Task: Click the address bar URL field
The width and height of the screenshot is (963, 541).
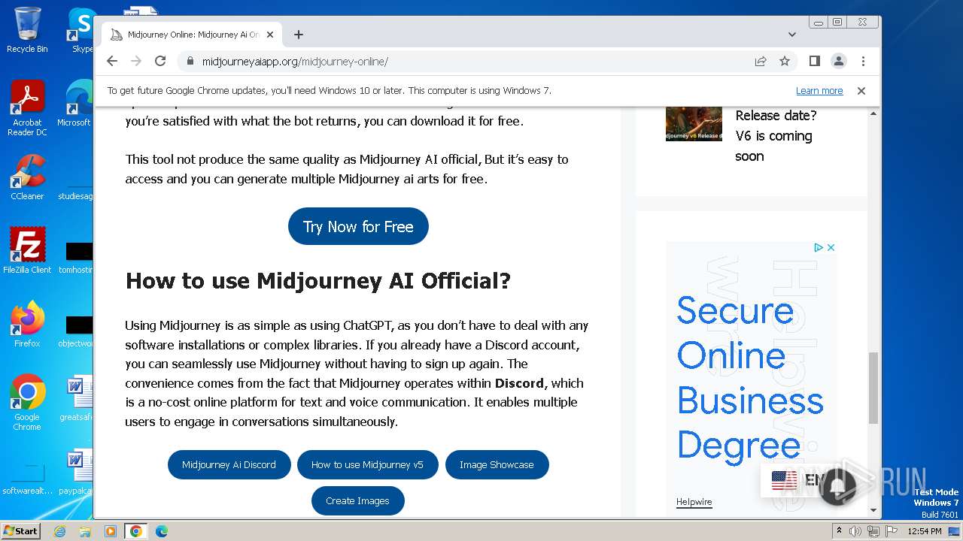Action: click(x=474, y=62)
